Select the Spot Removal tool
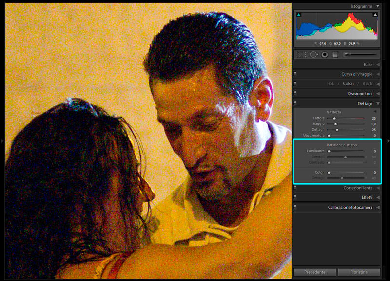Screen dimensions: 390x281 pos(313,55)
